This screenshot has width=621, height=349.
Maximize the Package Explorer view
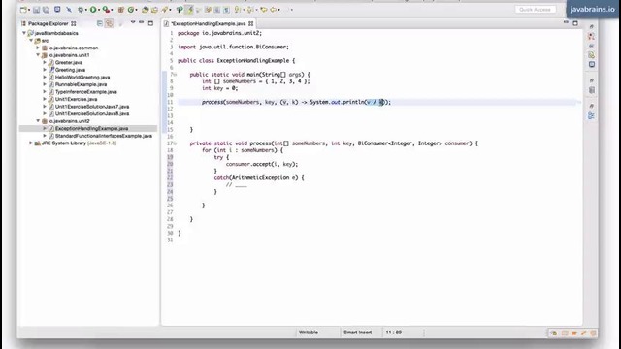click(x=151, y=23)
